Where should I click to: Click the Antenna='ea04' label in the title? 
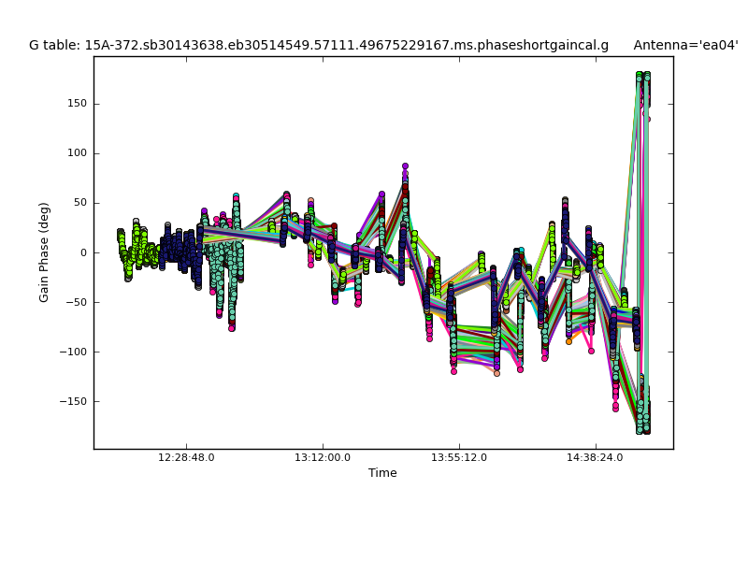point(684,45)
